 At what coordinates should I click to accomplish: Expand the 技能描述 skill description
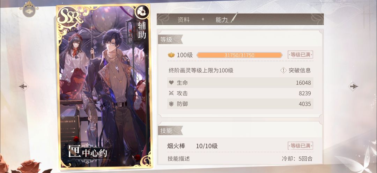point(179,159)
